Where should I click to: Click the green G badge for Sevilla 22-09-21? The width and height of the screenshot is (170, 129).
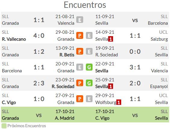(89, 67)
